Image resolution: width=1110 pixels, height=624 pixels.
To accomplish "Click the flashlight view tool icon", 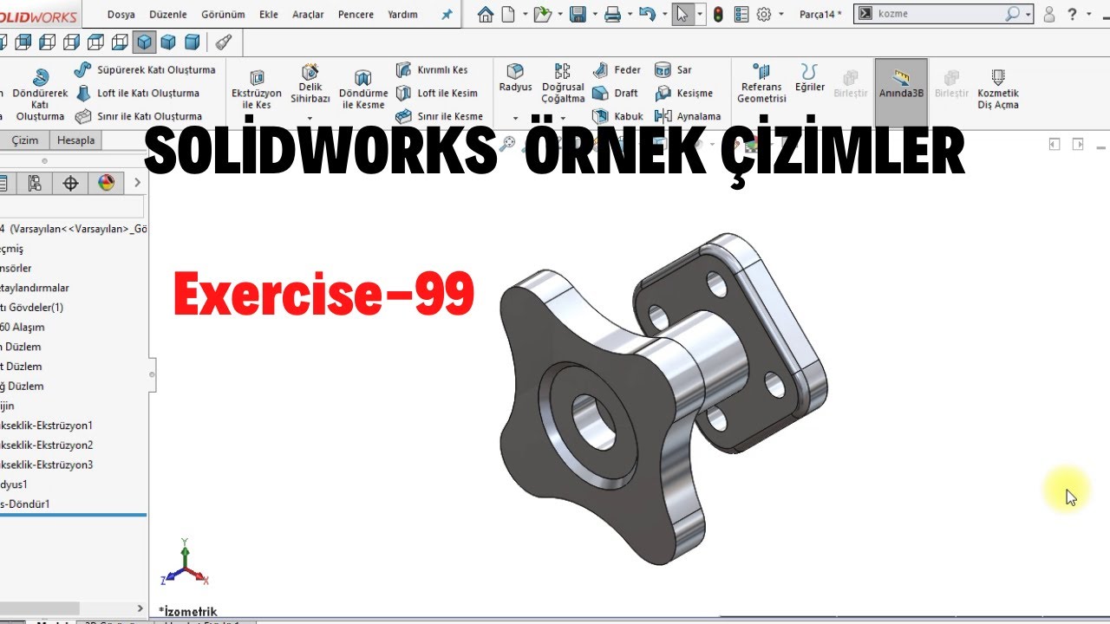I will click(223, 42).
